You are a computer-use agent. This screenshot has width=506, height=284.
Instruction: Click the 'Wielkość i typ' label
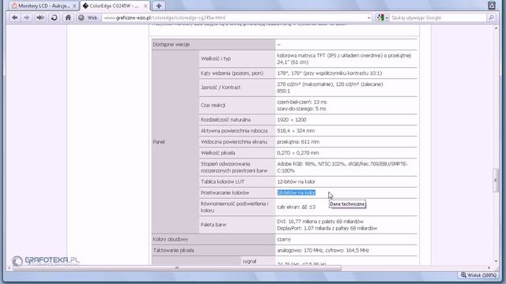pyautogui.click(x=216, y=58)
